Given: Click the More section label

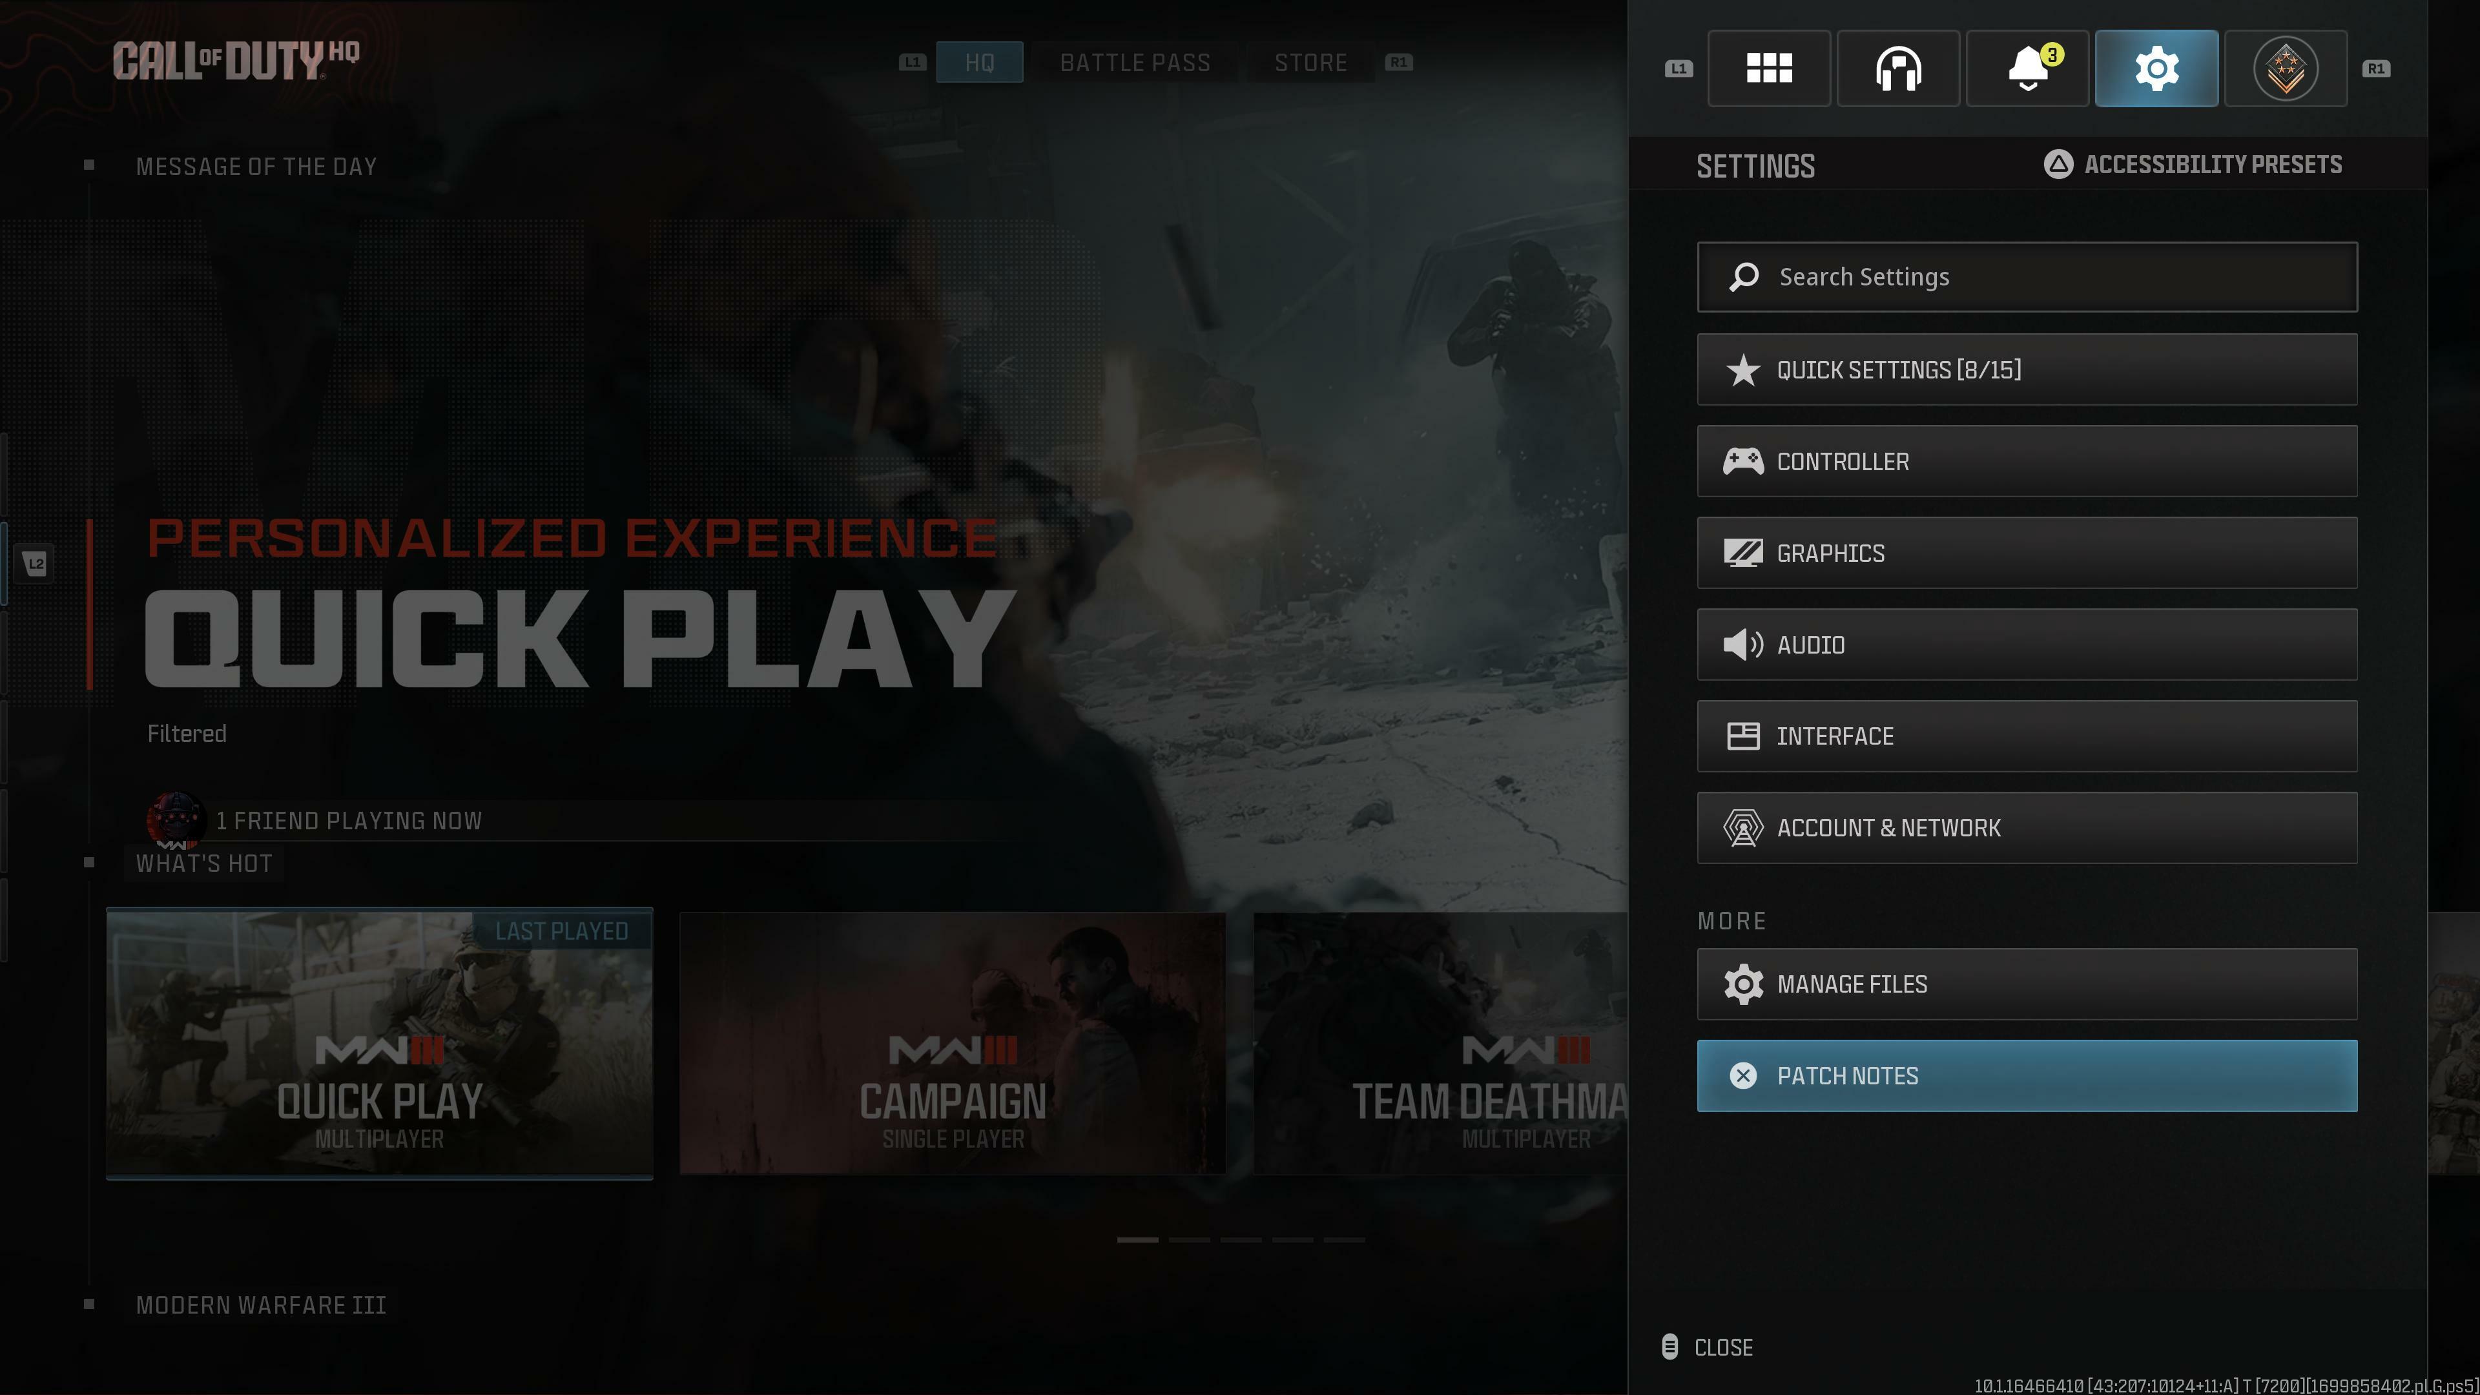Looking at the screenshot, I should 1731,922.
